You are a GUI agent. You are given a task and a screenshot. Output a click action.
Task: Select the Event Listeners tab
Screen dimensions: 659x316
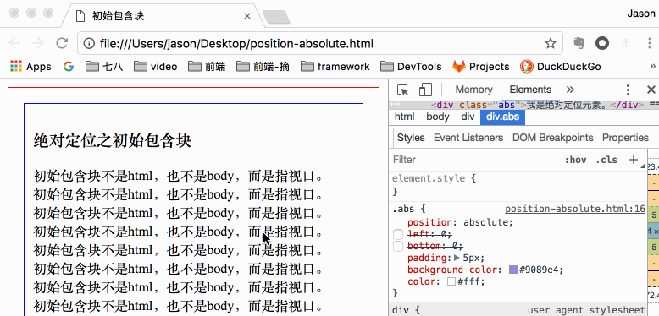pos(468,138)
